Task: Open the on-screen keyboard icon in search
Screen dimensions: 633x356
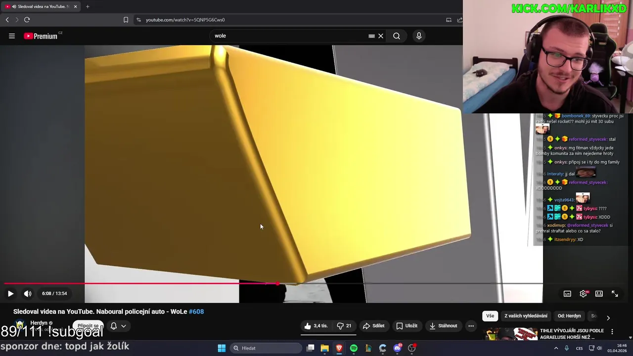Action: [371, 36]
